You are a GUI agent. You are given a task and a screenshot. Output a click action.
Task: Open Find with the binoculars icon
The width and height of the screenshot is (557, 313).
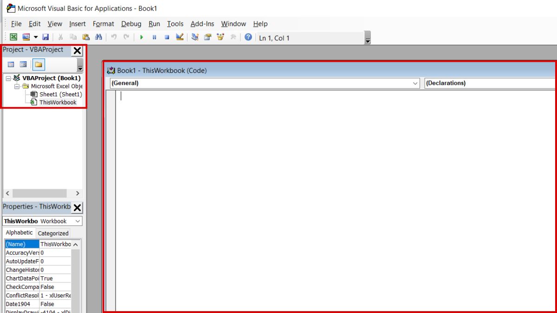pos(98,38)
